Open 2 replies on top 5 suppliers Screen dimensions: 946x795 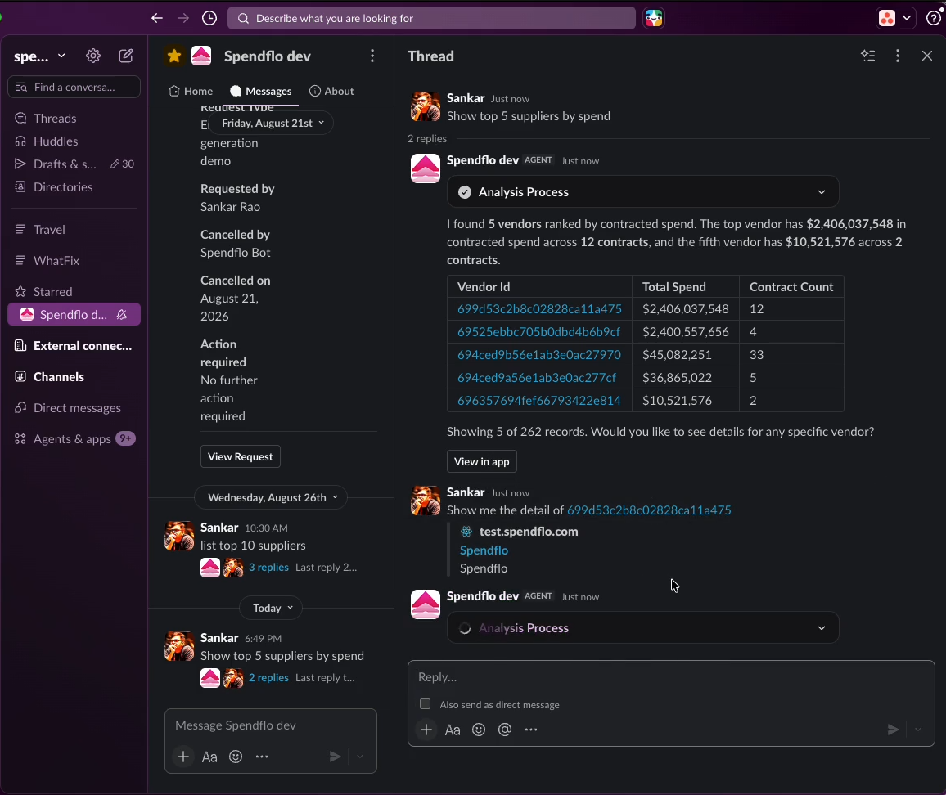coord(268,677)
